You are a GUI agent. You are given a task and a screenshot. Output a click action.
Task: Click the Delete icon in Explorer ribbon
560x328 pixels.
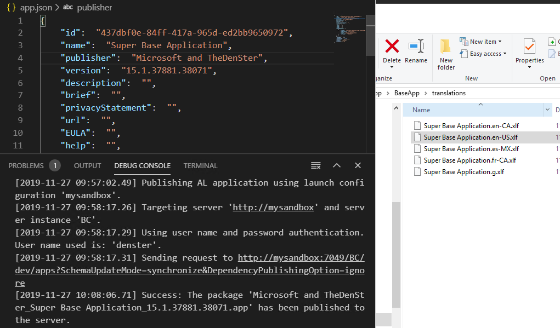(x=392, y=47)
